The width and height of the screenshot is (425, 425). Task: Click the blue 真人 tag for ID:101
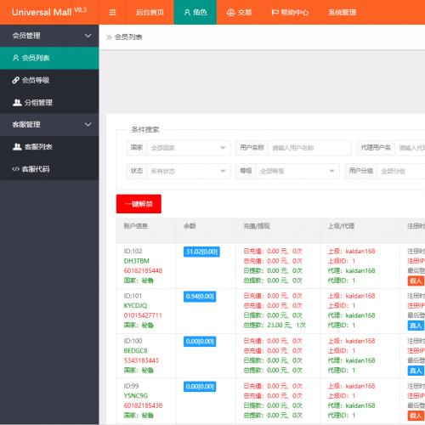tap(416, 326)
